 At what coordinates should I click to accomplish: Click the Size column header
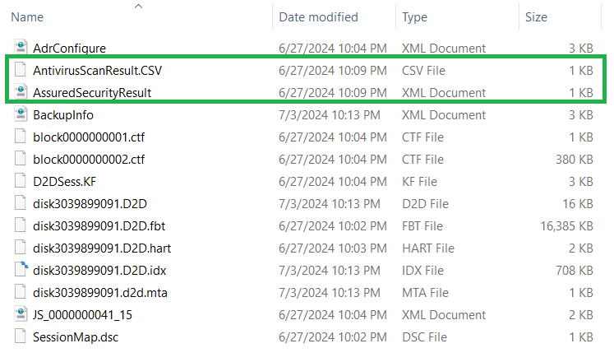tap(538, 17)
